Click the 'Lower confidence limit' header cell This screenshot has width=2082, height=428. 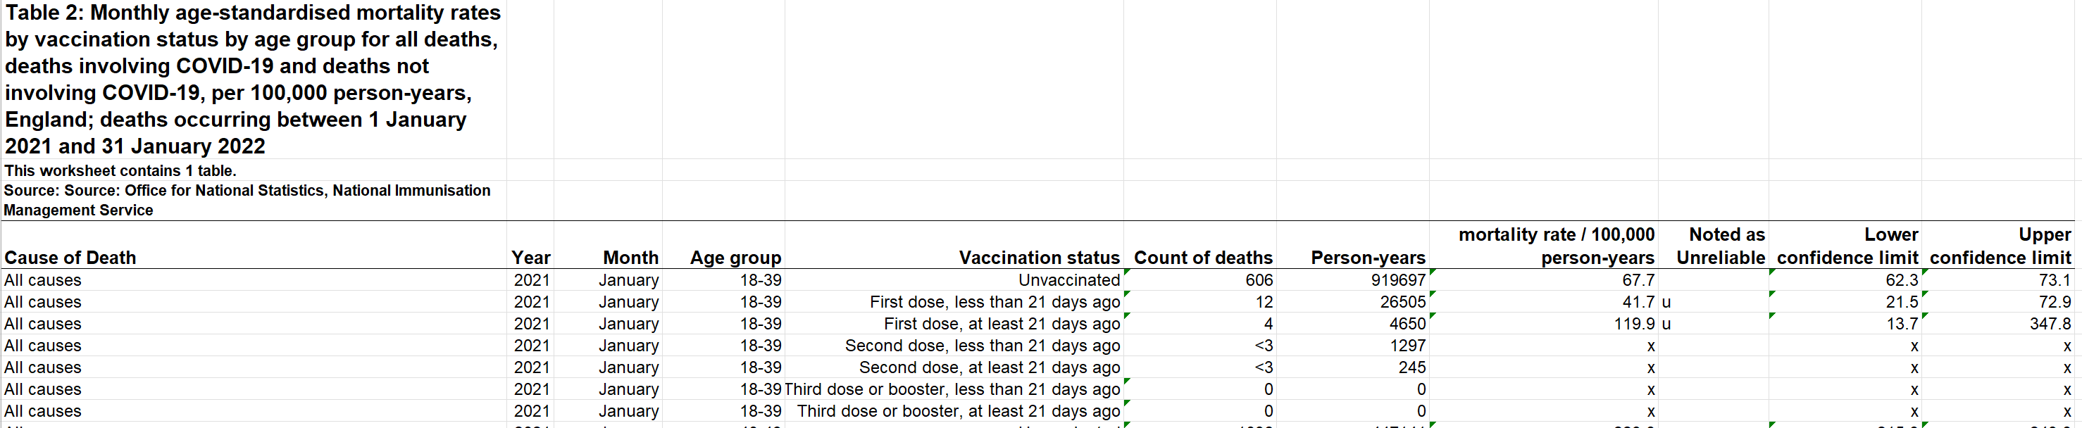(x=1847, y=246)
